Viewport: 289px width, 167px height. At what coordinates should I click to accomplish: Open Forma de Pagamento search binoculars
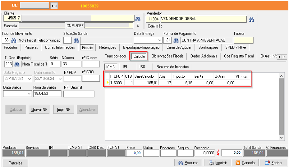[176, 41]
